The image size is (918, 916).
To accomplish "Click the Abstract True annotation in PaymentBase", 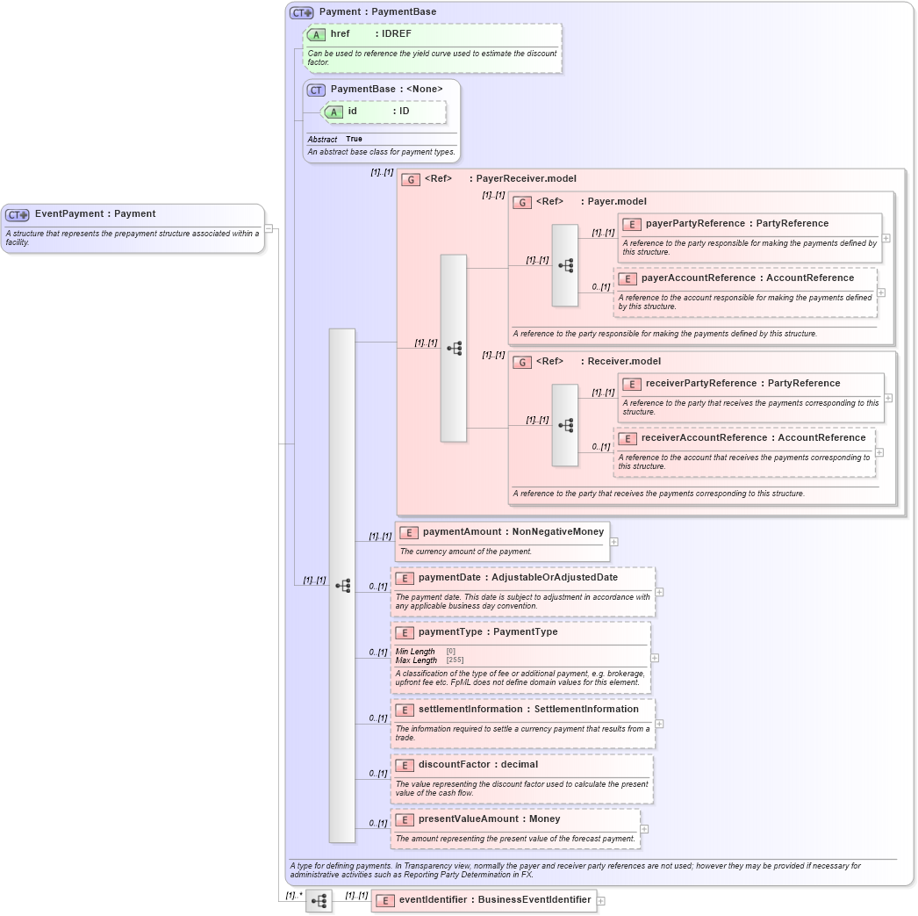I will (336, 139).
